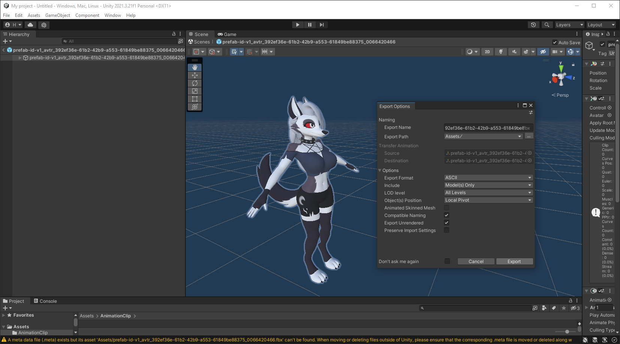
Task: Open export presets slider icon
Action: point(530,112)
